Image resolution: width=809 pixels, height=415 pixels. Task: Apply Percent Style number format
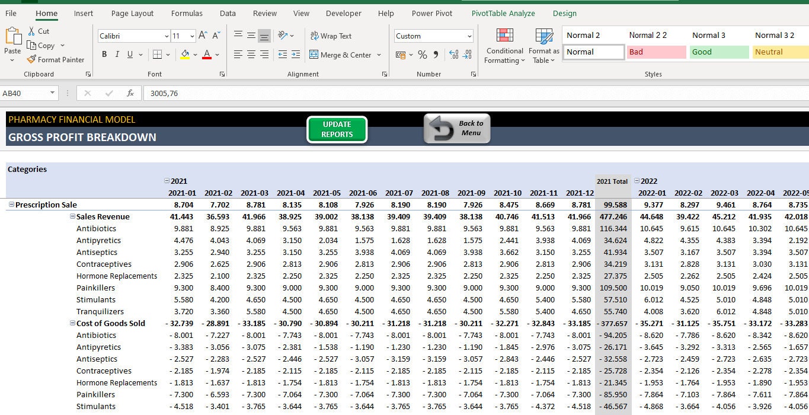coord(423,55)
